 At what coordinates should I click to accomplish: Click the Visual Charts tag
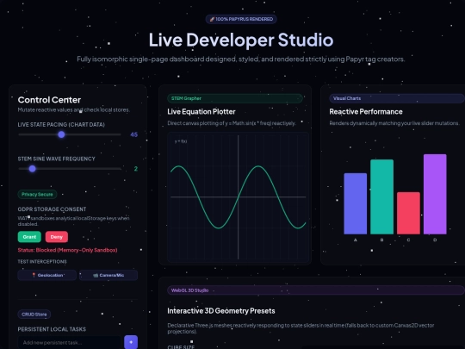[x=397, y=98]
